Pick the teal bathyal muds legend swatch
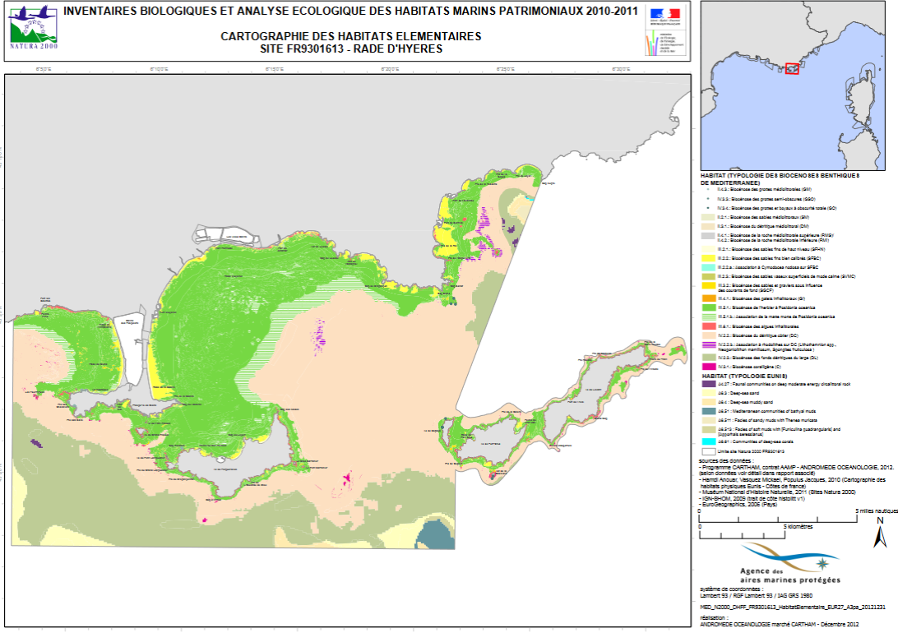 click(x=707, y=410)
